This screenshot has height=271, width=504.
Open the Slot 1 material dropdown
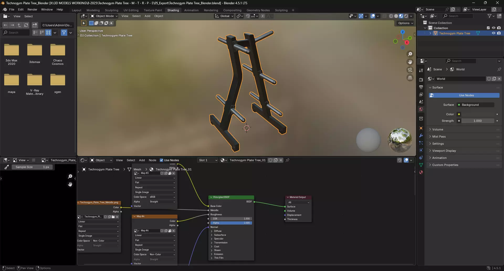pos(208,160)
